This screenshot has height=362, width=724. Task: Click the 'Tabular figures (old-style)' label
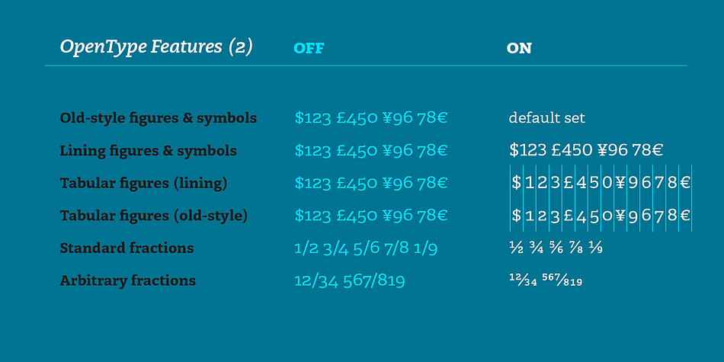click(x=154, y=216)
